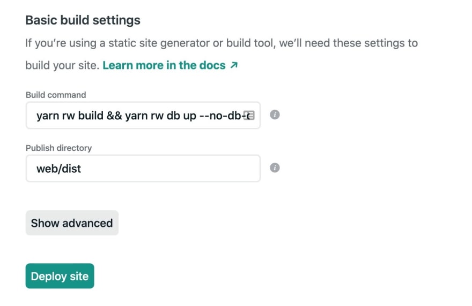This screenshot has height=306, width=472.
Task: Place cursor on web/dist text
Action: pyautogui.click(x=58, y=169)
